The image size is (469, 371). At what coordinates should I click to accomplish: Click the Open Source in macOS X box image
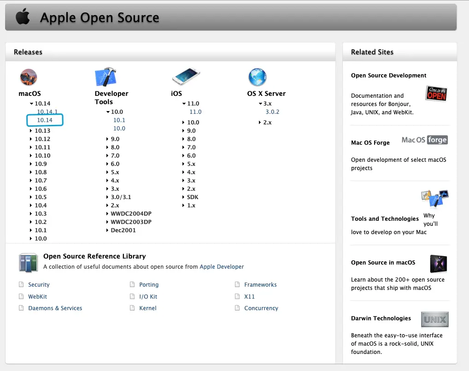click(x=438, y=264)
